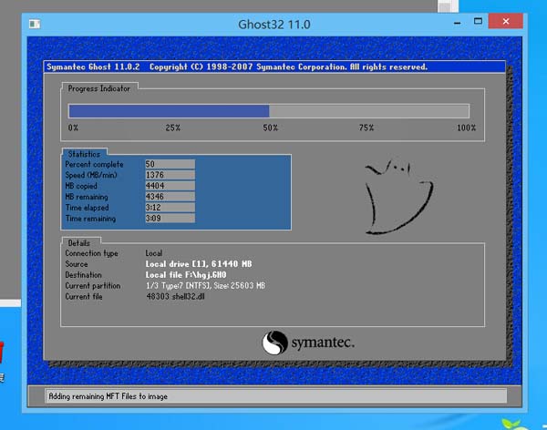This screenshot has height=430, width=547.
Task: Click the Time elapsed label
Action: click(87, 208)
